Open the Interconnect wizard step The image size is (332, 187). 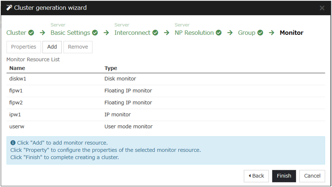click(132, 33)
